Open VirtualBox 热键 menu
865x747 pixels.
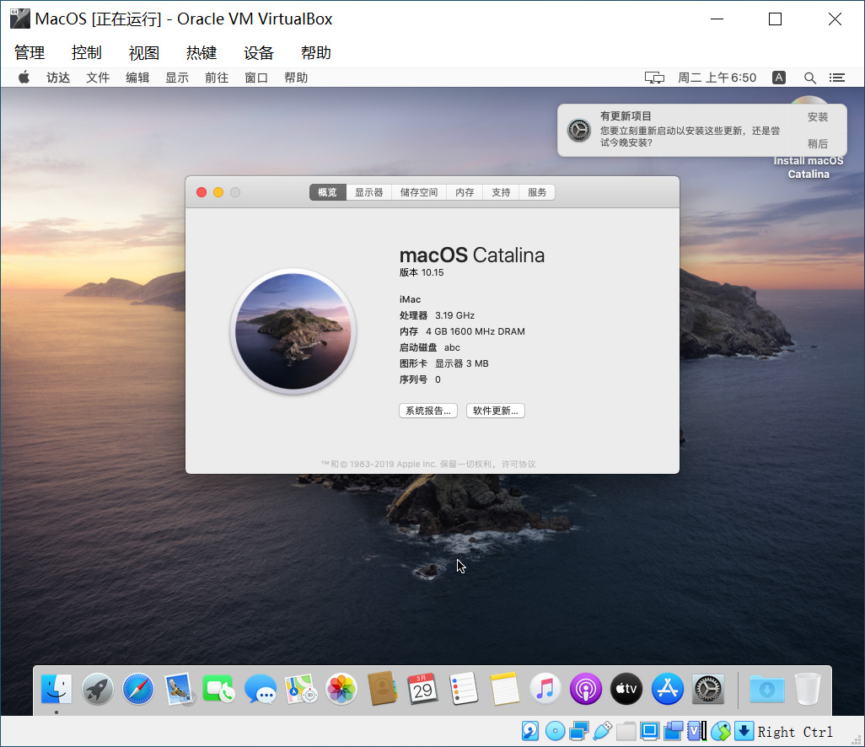point(201,52)
